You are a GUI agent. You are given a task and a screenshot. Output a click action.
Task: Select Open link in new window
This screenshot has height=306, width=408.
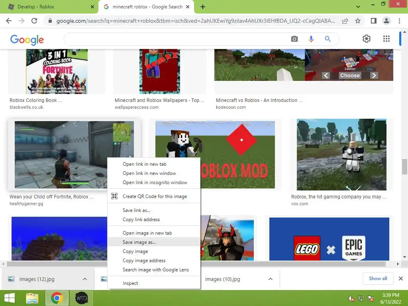click(x=154, y=173)
